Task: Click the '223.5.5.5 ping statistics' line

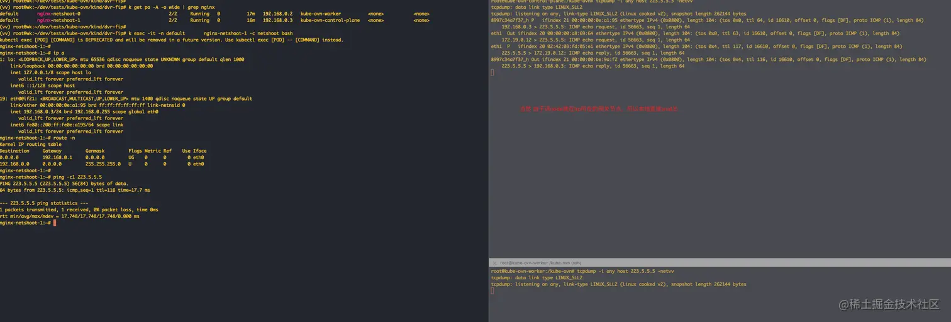Action: (44, 203)
